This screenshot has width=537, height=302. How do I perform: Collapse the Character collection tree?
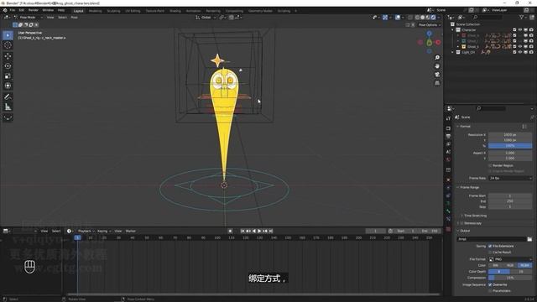453,30
